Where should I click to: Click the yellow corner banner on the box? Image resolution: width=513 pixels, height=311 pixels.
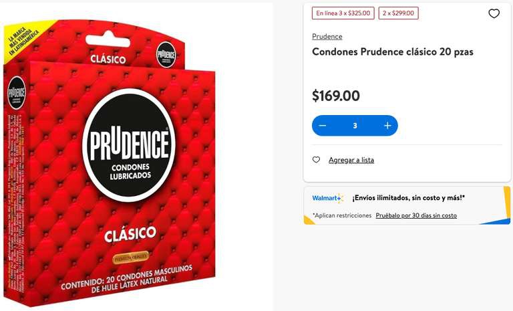point(25,41)
